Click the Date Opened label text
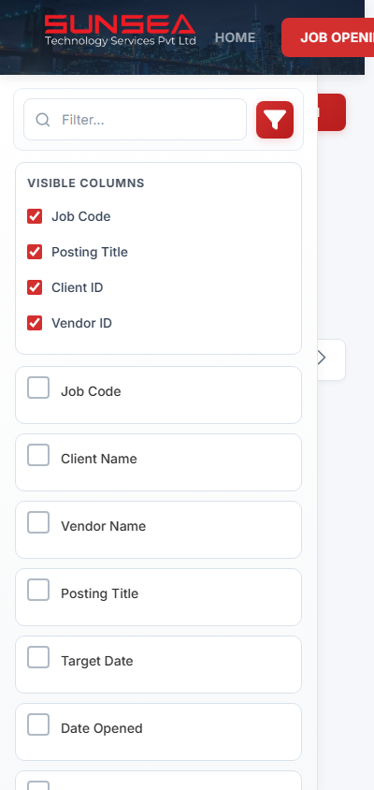Image resolution: width=374 pixels, height=790 pixels. click(102, 728)
